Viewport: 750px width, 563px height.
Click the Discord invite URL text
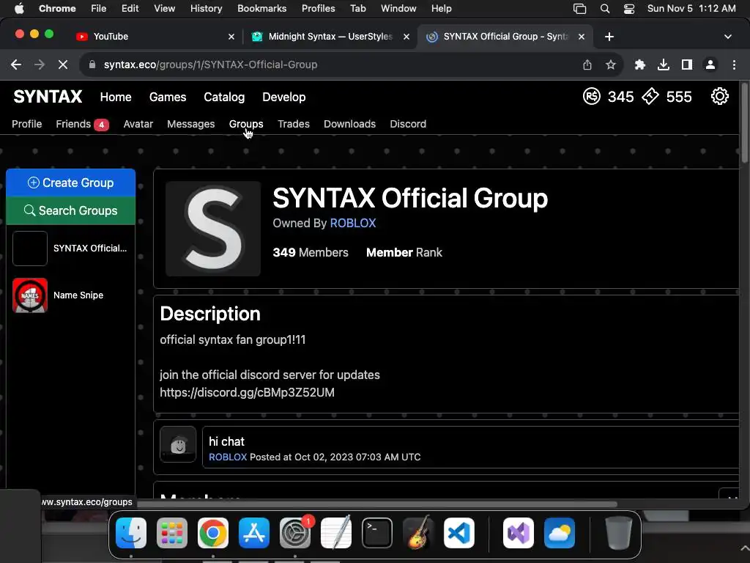coord(248,393)
